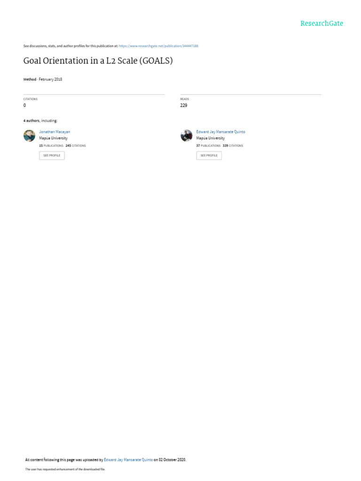The image size is (361, 481).
Task: Open Edward Jay Mansarate Quinto's author name link
Action: coord(221,132)
